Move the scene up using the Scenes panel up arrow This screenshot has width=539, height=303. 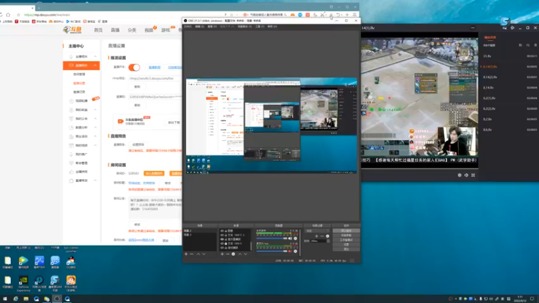point(198,254)
